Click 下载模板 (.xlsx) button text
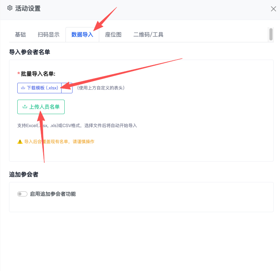Image resolution: width=280 pixels, height=271 pixels. point(42,88)
